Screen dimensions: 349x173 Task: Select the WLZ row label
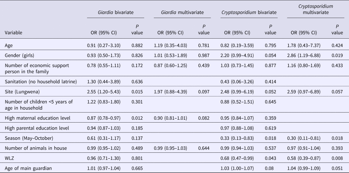coord(10,158)
